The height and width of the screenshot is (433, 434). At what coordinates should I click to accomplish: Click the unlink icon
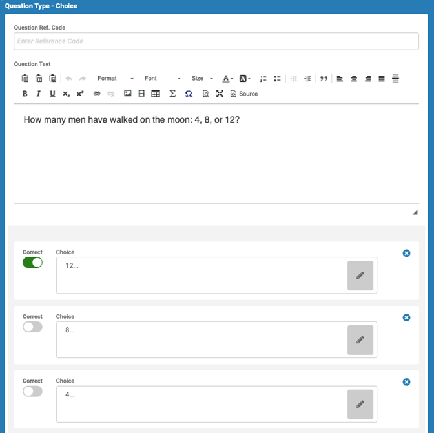[x=110, y=94]
